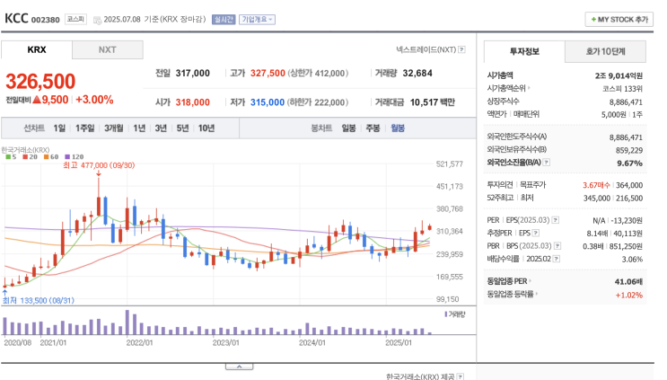
Task: Click the 최저 133,500 (08/31) chart marker
Action: point(39,300)
